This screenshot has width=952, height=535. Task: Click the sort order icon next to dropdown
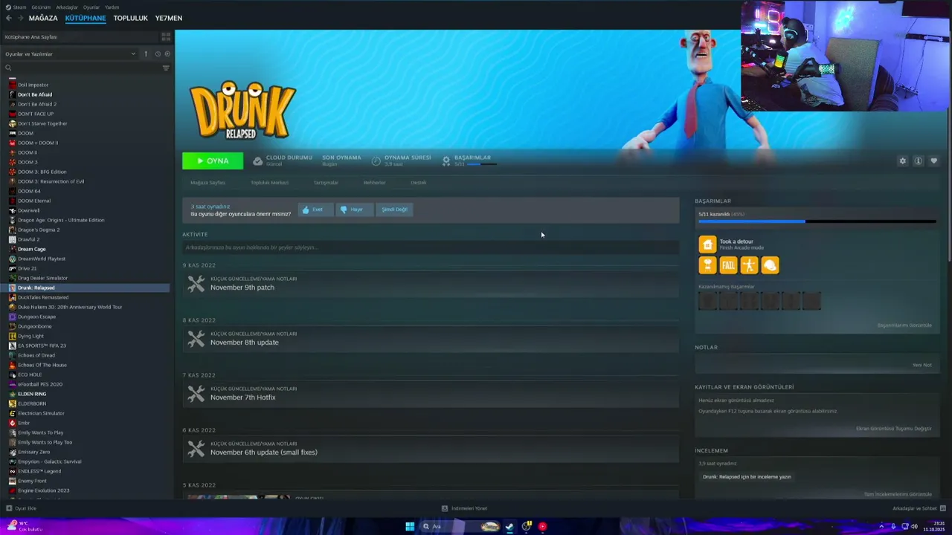click(146, 53)
